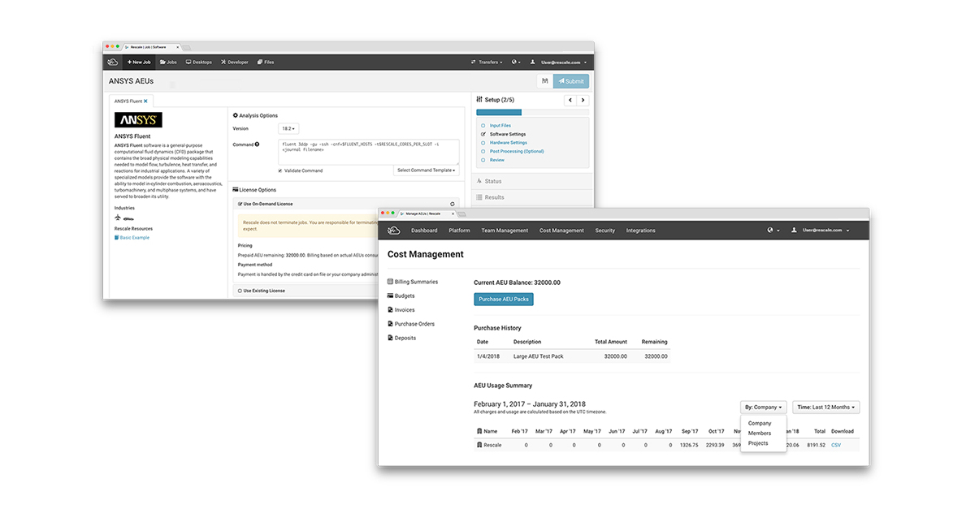Close the ANSYS Fluent tab with X
The height and width of the screenshot is (509, 975).
click(x=146, y=101)
